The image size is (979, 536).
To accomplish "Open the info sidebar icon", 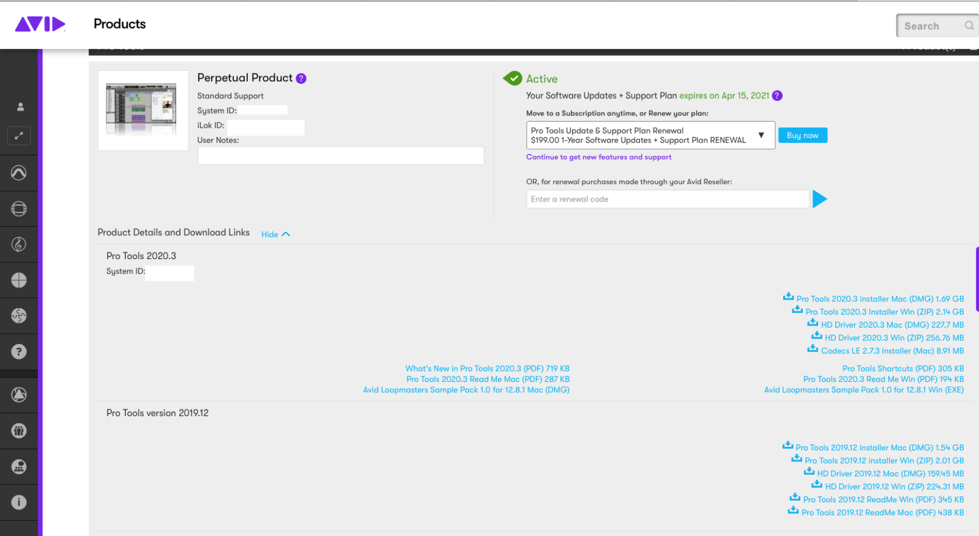I will pos(19,502).
